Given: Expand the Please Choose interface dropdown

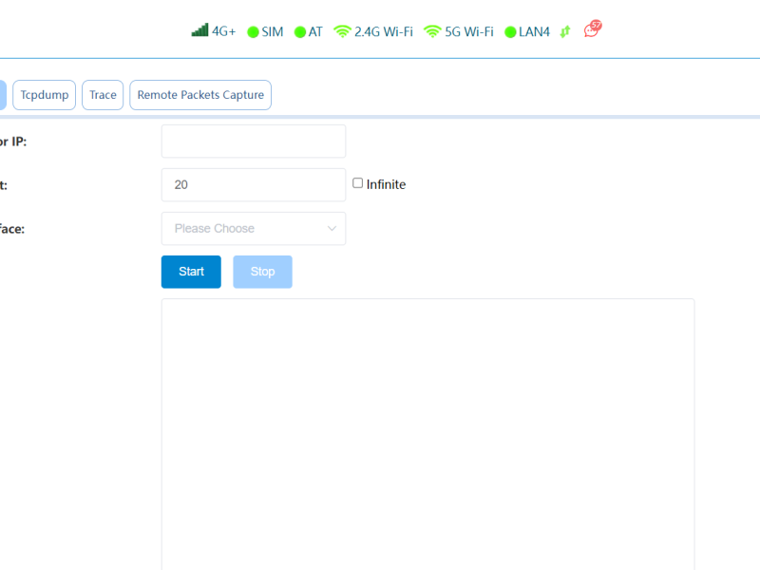Looking at the screenshot, I should tap(253, 229).
